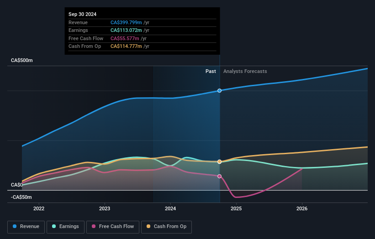Click the Revenue row label in tooltip
375x239 pixels.
[x=78, y=22]
